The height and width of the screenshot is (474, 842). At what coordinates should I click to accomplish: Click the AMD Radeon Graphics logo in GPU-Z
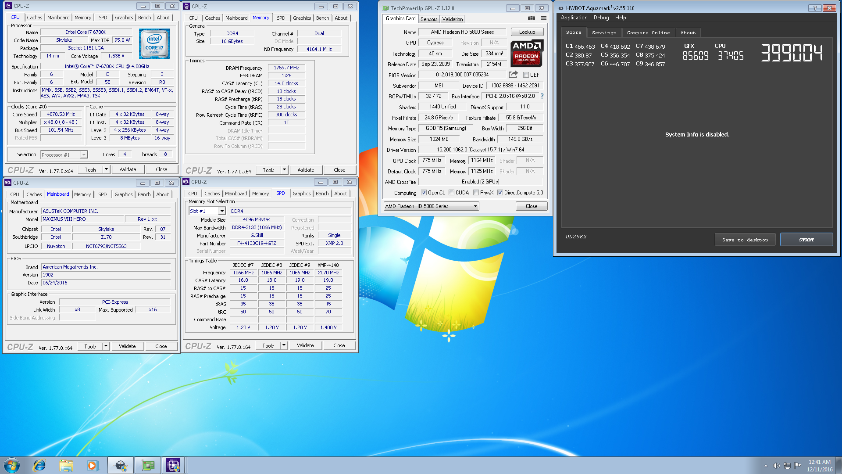click(x=527, y=53)
